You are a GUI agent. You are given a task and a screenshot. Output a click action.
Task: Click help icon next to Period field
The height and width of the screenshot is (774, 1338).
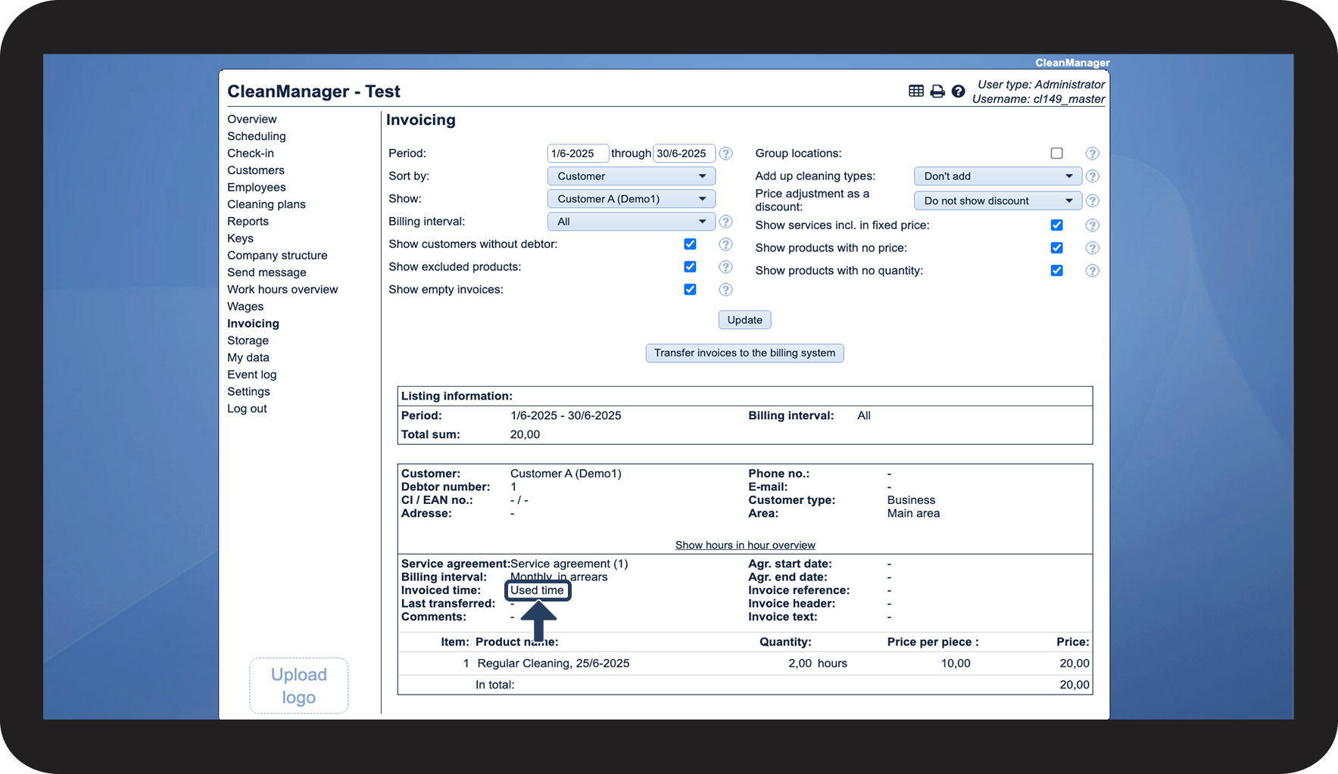[725, 154]
